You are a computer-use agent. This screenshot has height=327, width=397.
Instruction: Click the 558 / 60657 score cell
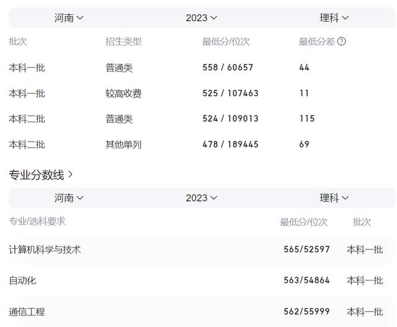[x=228, y=68]
